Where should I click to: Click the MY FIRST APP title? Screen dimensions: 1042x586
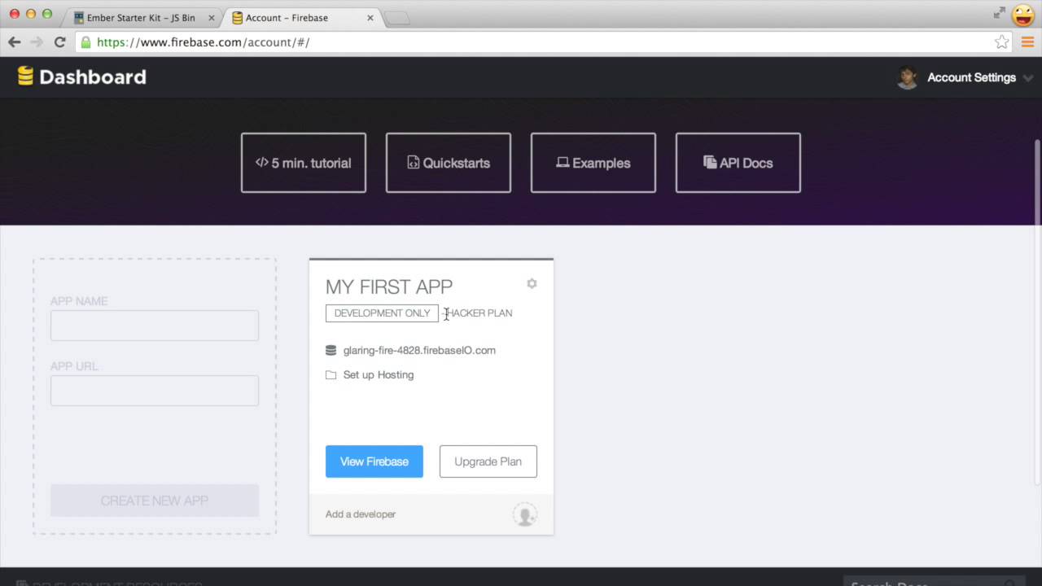tap(389, 286)
